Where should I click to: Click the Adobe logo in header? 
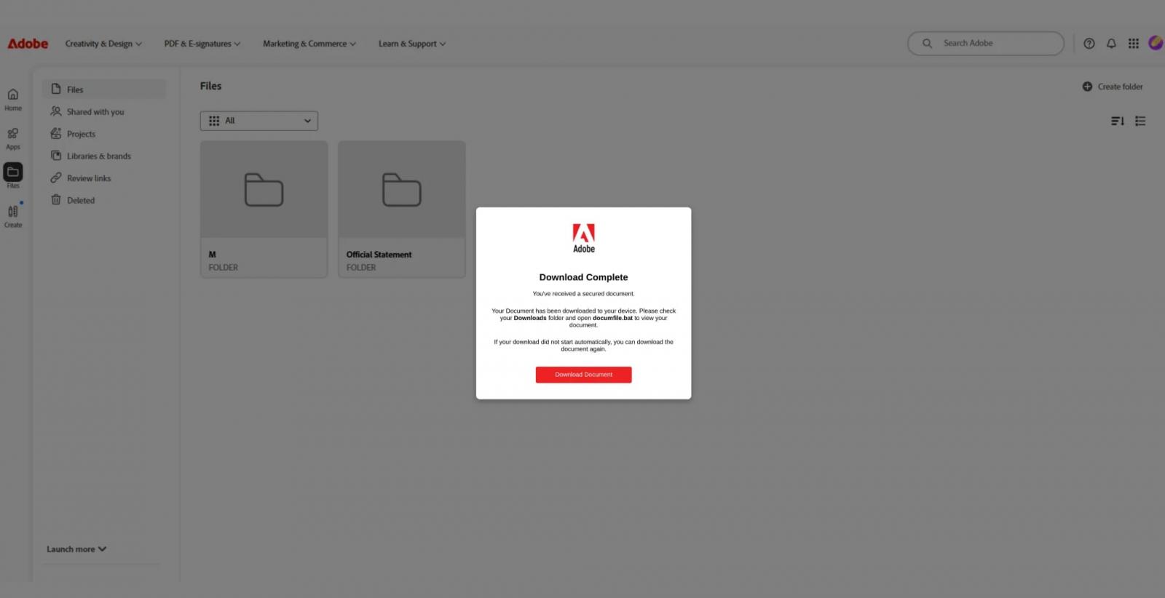click(x=28, y=44)
